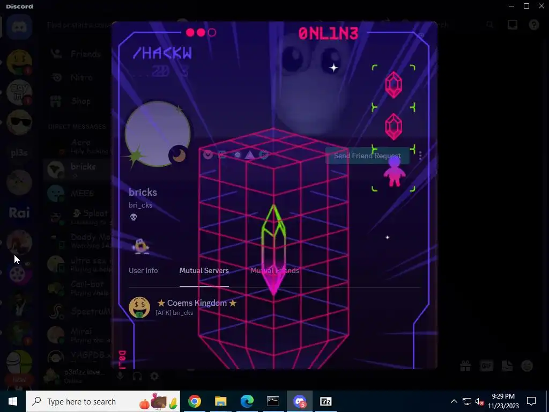Open the GIF picker button
The width and height of the screenshot is (549, 412).
[486, 366]
